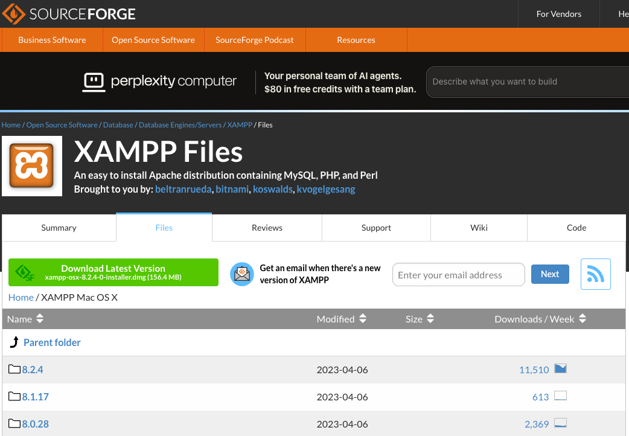Click the 8.0.28 folder icon
This screenshot has height=436, width=629.
pyautogui.click(x=14, y=424)
